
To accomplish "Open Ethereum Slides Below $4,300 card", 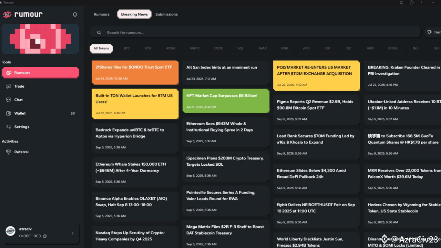I will [317, 179].
